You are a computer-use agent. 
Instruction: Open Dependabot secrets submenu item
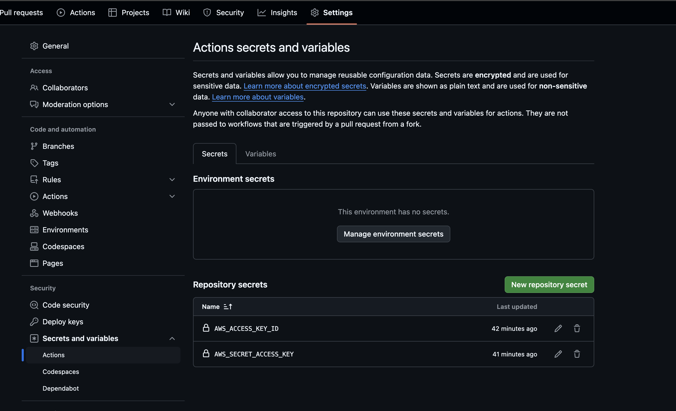(x=61, y=388)
